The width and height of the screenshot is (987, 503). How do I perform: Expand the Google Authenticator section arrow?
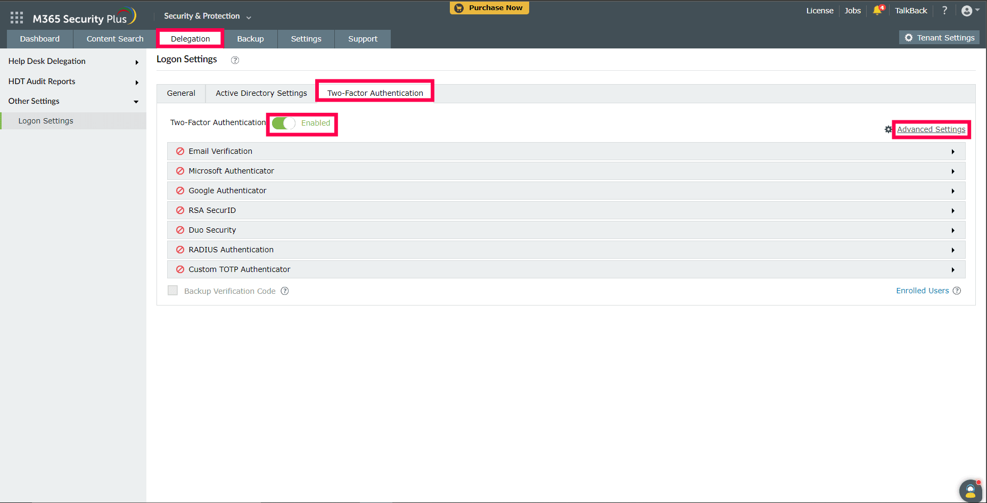953,191
